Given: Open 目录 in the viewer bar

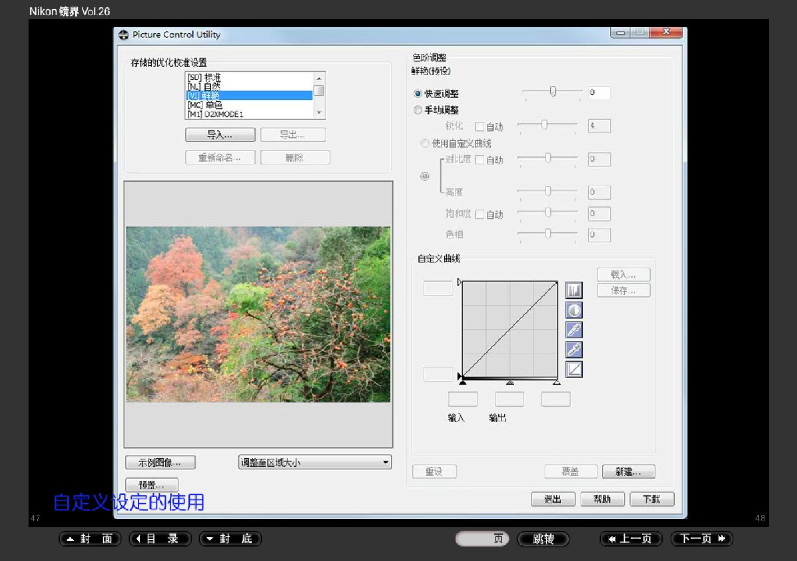Looking at the screenshot, I should (160, 539).
